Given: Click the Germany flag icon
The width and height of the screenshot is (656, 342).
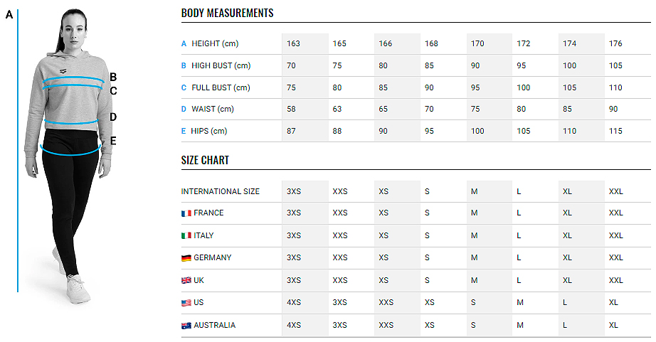Looking at the screenshot, I should (x=186, y=258).
